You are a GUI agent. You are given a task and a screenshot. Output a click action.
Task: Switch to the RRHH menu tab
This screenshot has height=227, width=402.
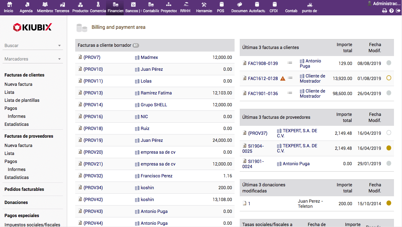click(x=185, y=7)
